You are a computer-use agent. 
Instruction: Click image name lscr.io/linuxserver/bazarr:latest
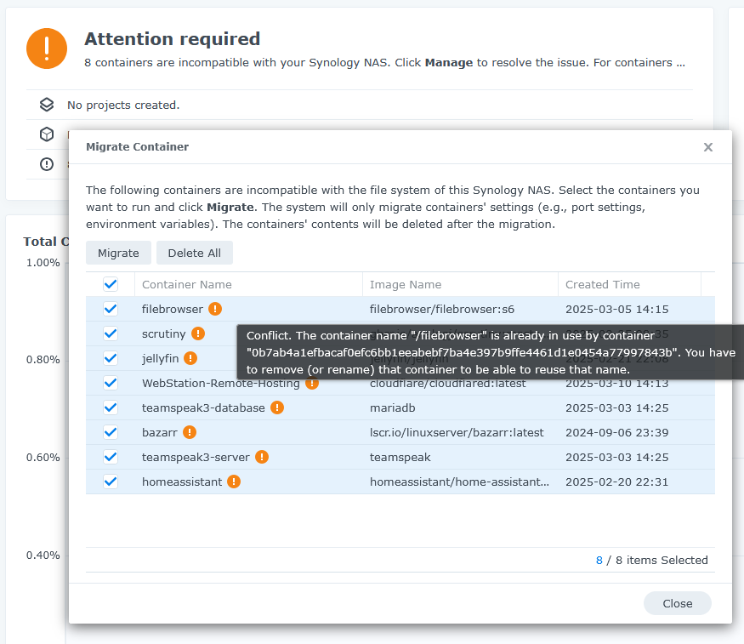tap(457, 433)
